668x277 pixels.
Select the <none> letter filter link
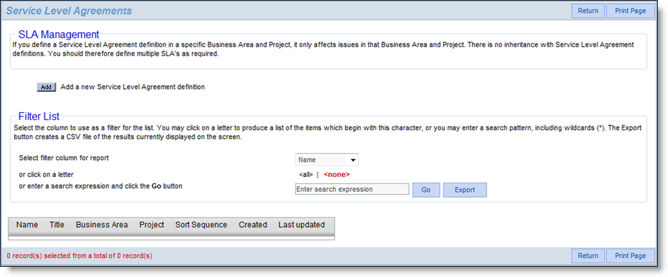pos(337,175)
